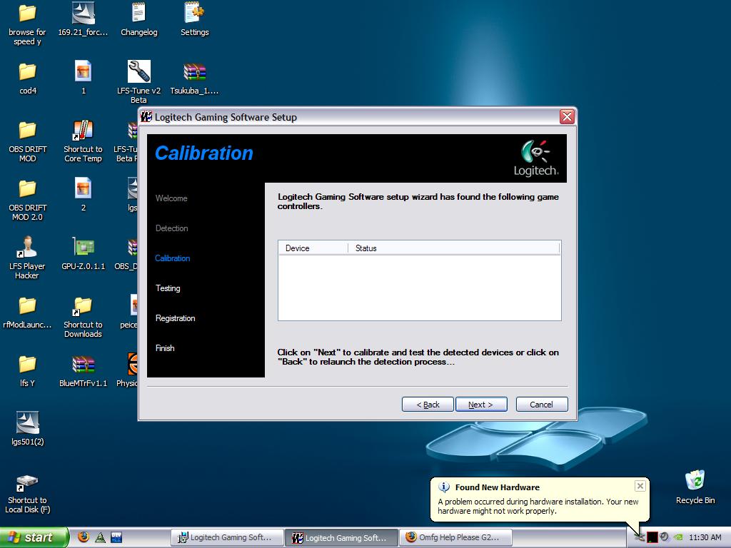Open Shortcut to Downloads folder
Screen dimensions: 731x548
click(83, 317)
